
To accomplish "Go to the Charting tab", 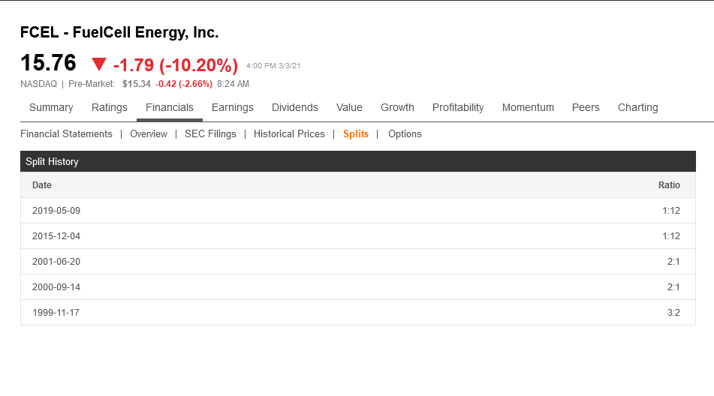I will [x=637, y=107].
